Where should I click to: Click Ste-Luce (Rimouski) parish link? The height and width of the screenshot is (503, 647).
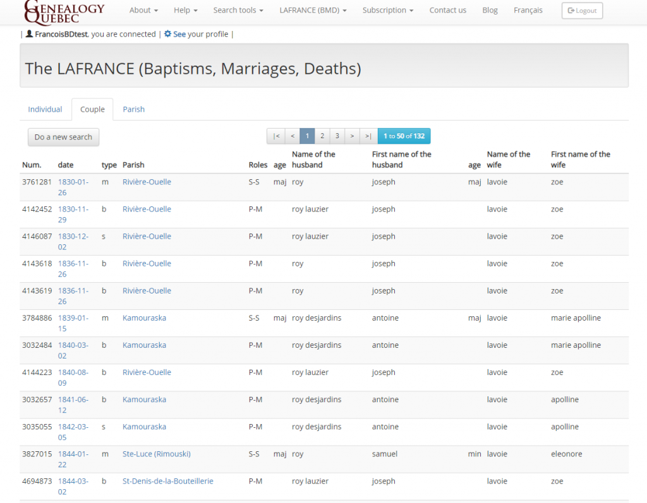(x=157, y=454)
